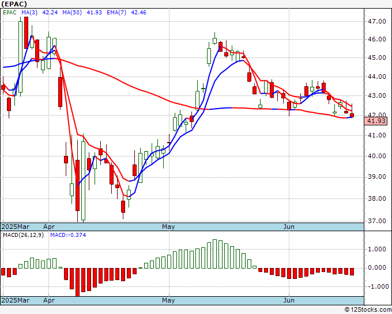Click the 1.000 MACD axis label

[377, 249]
